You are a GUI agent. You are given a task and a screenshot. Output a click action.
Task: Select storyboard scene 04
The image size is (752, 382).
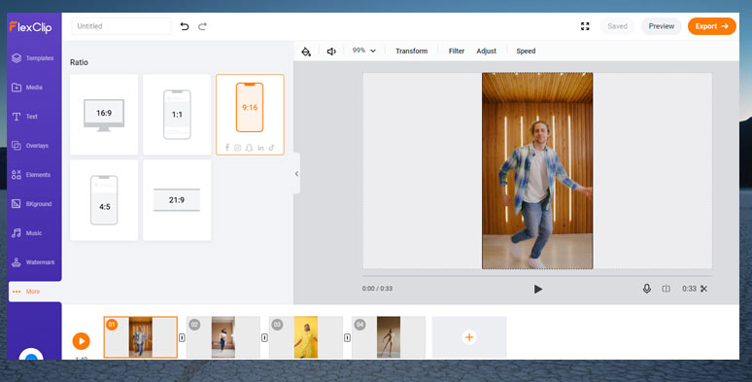point(389,337)
